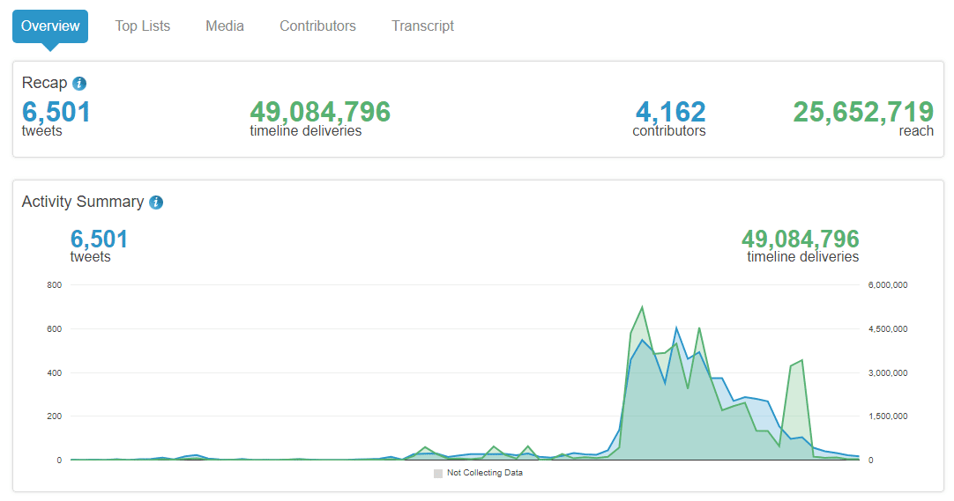
Task: Click 49,084,796 deliveries in Activity Summary
Action: click(x=800, y=239)
